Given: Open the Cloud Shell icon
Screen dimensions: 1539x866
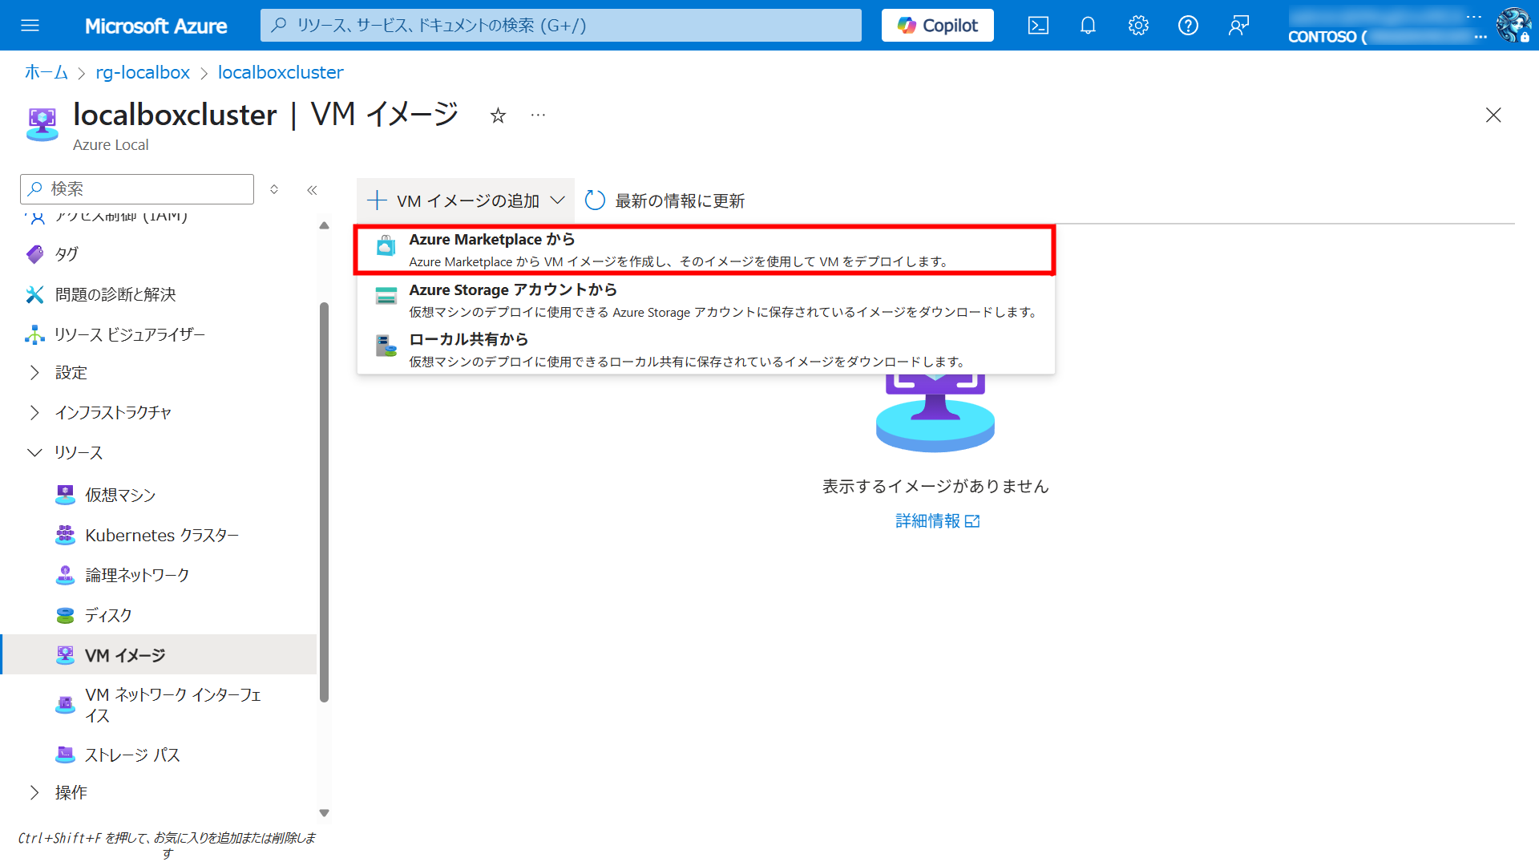Looking at the screenshot, I should (x=1038, y=26).
